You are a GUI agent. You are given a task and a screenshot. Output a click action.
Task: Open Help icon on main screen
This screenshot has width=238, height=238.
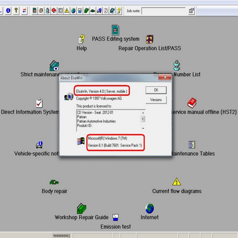[82, 39]
